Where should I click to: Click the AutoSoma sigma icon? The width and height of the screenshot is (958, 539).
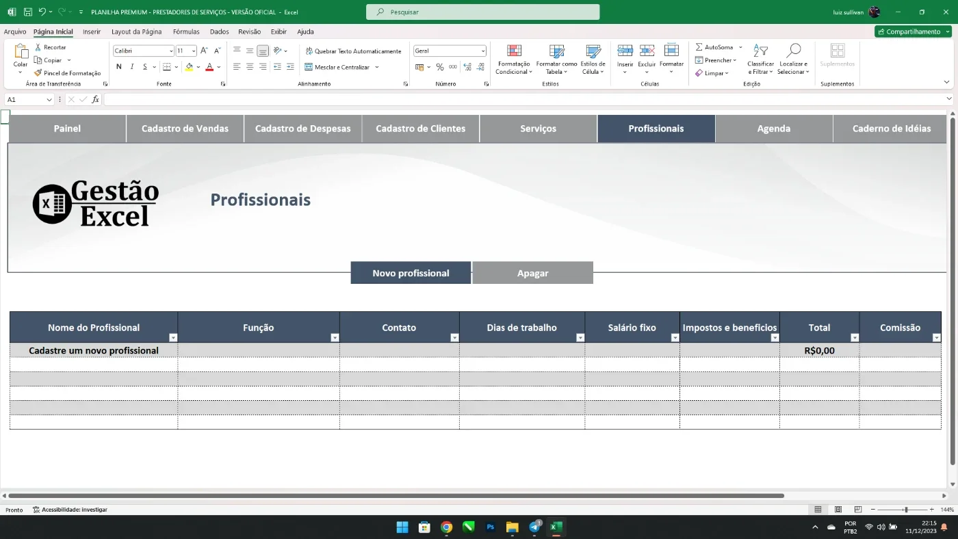[699, 47]
